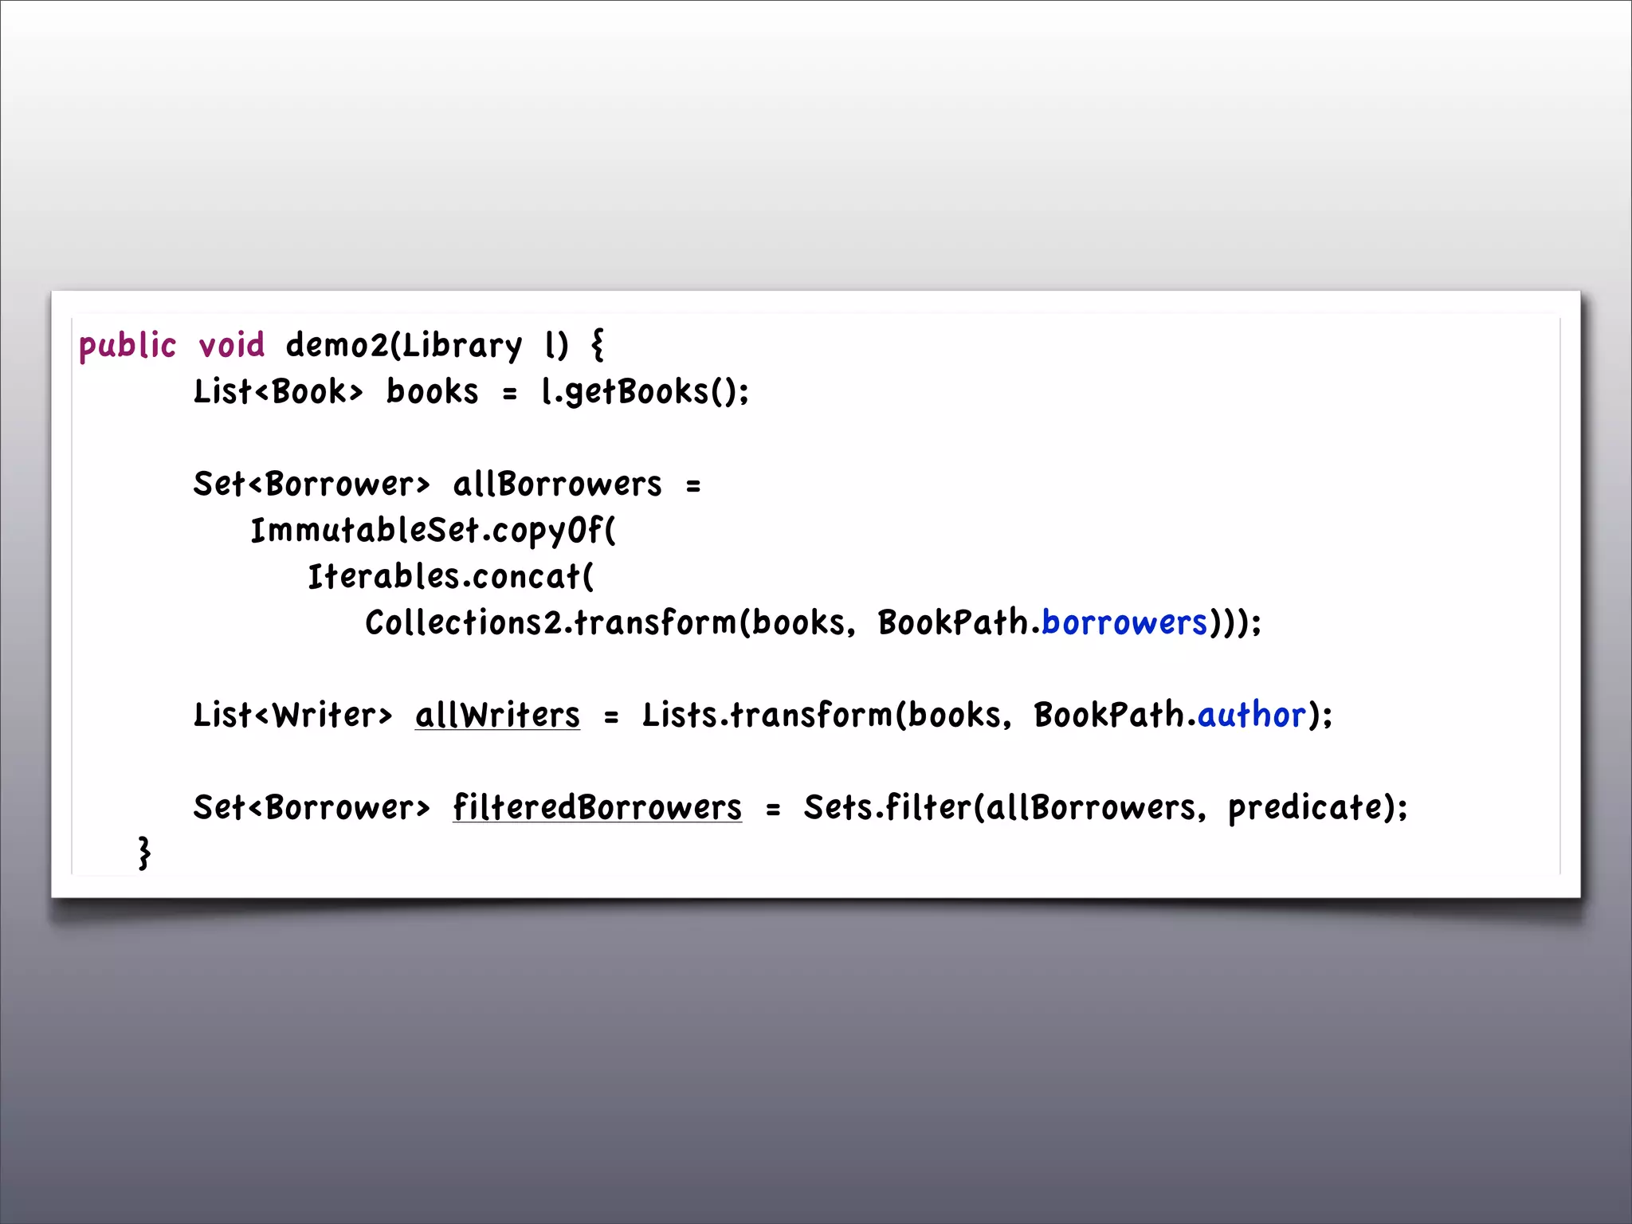The height and width of the screenshot is (1224, 1632).
Task: Click 'l.getBooks();' call
Action: tap(645, 393)
